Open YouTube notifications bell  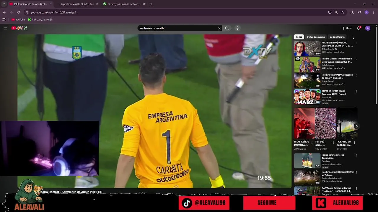[x=359, y=28]
